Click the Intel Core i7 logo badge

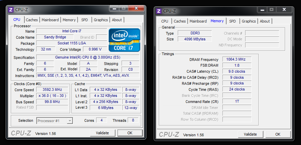pyautogui.click(x=124, y=40)
